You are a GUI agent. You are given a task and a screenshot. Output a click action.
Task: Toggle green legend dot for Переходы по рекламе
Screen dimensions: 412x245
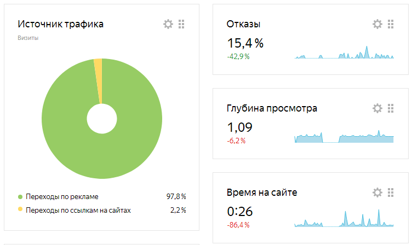pos(20,196)
